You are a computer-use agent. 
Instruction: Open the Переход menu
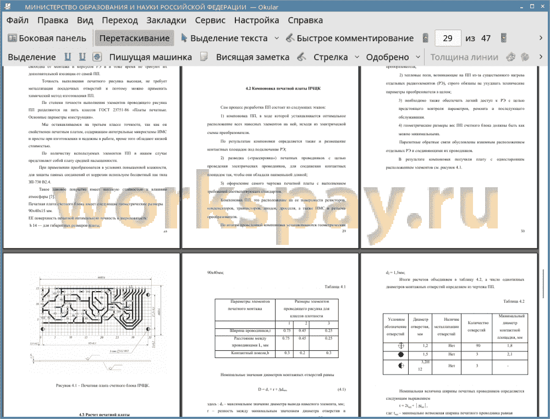click(x=120, y=20)
